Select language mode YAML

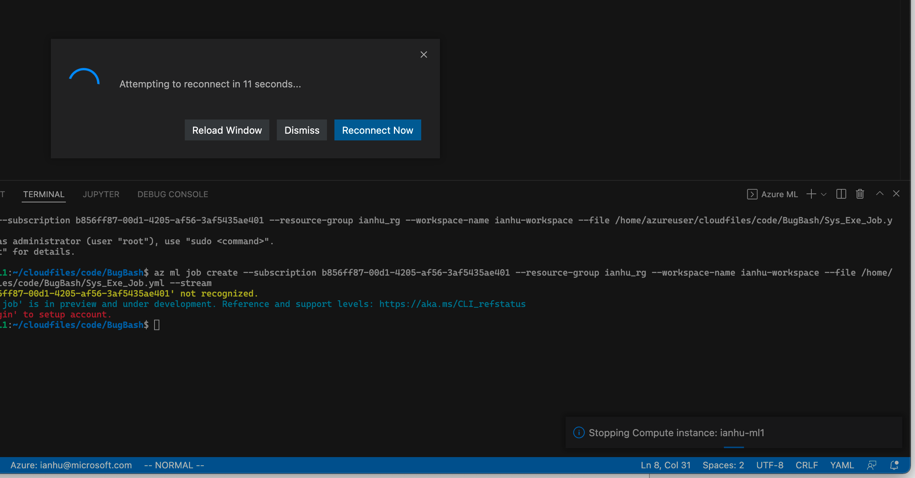tap(842, 465)
